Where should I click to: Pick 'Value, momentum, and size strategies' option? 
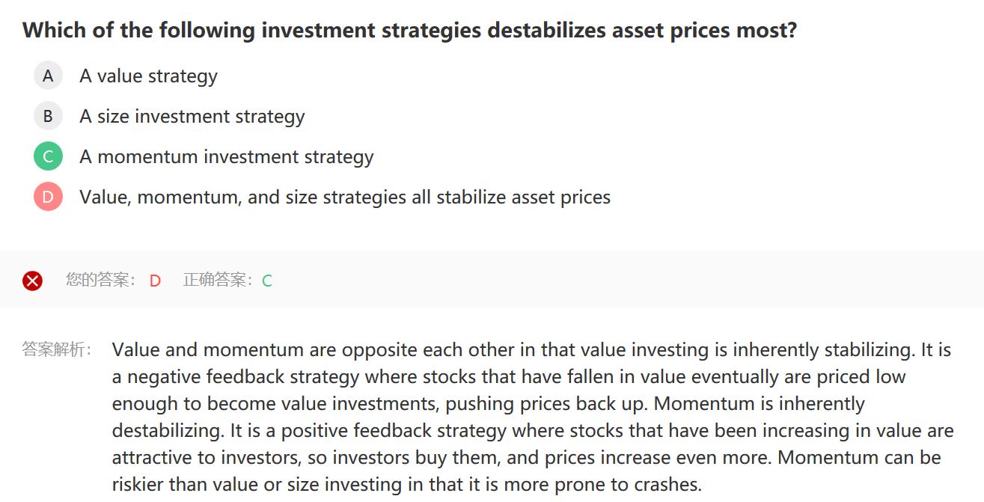(x=345, y=197)
